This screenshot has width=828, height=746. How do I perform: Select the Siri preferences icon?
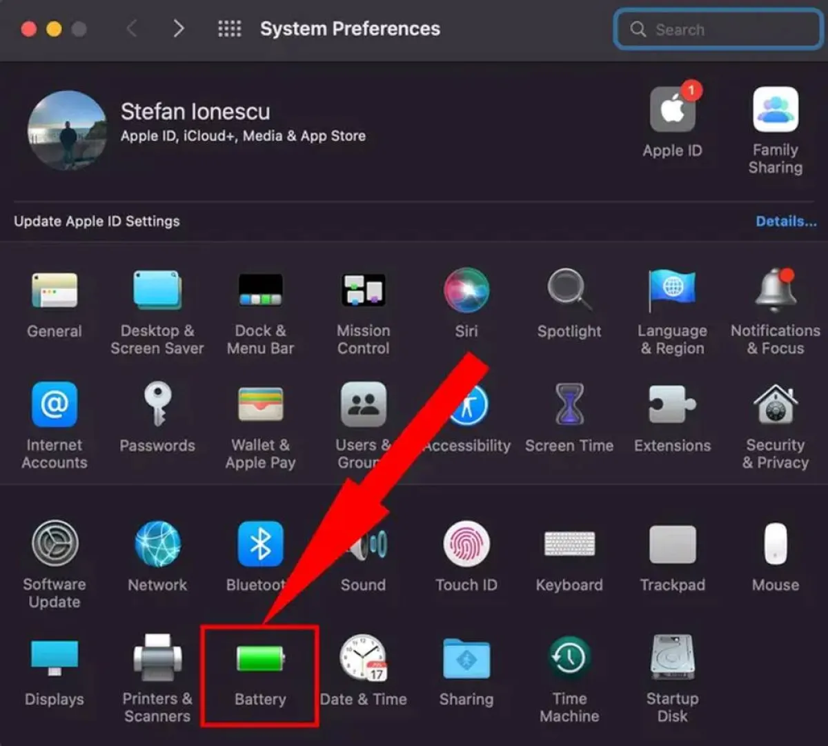pyautogui.click(x=466, y=290)
